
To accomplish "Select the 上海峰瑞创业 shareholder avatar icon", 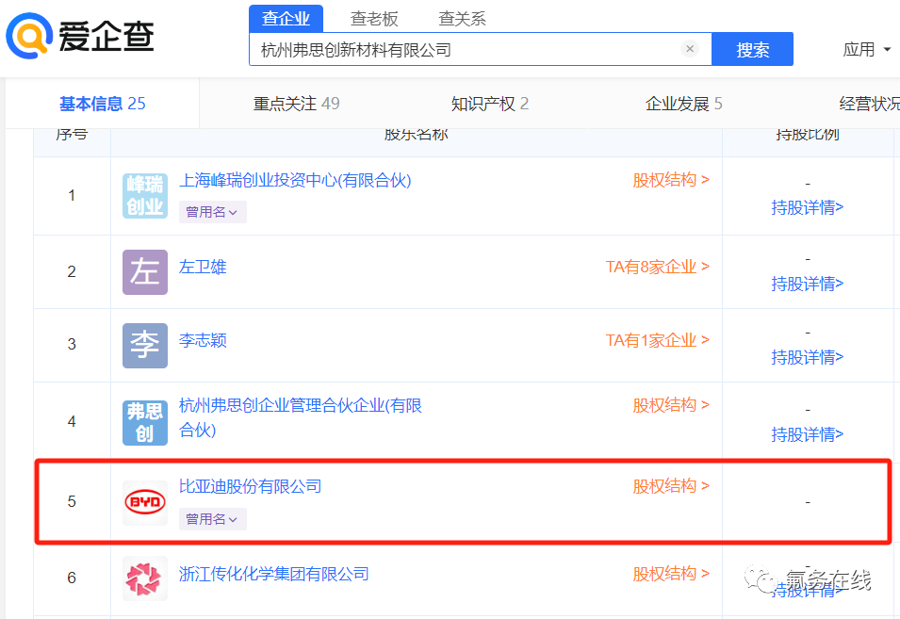I will pos(144,192).
